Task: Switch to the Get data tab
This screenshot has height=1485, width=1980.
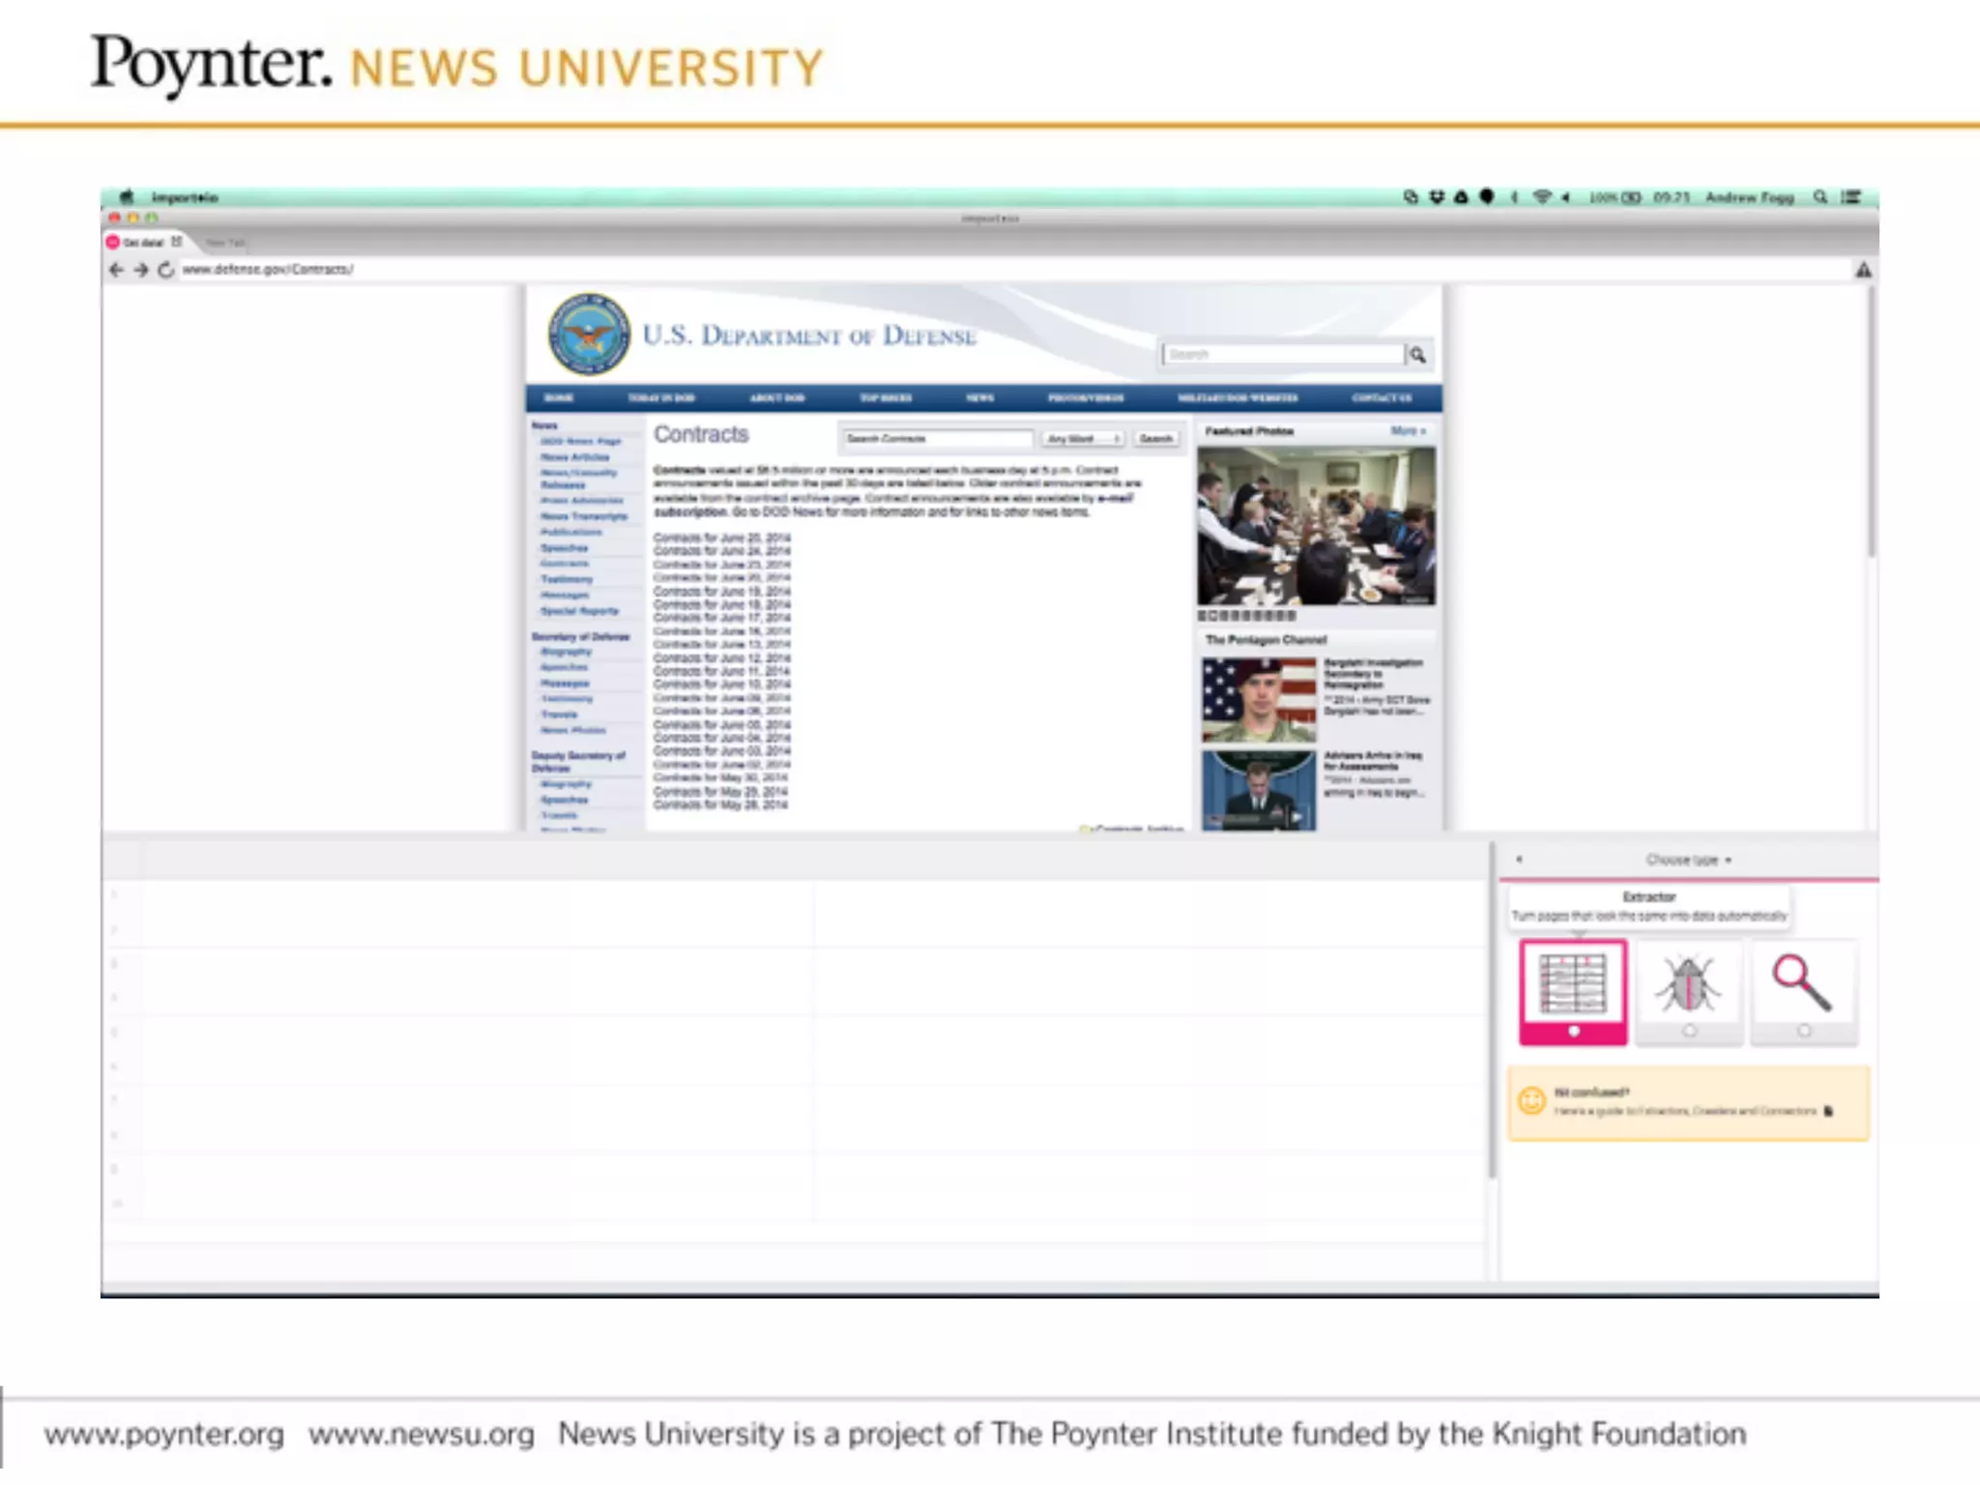Action: click(x=143, y=243)
